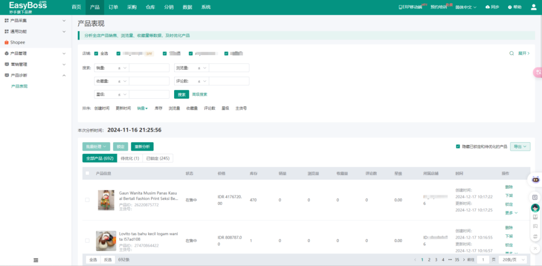Click the 营销管理 sidebar icon
542x266 pixels.
[6, 64]
